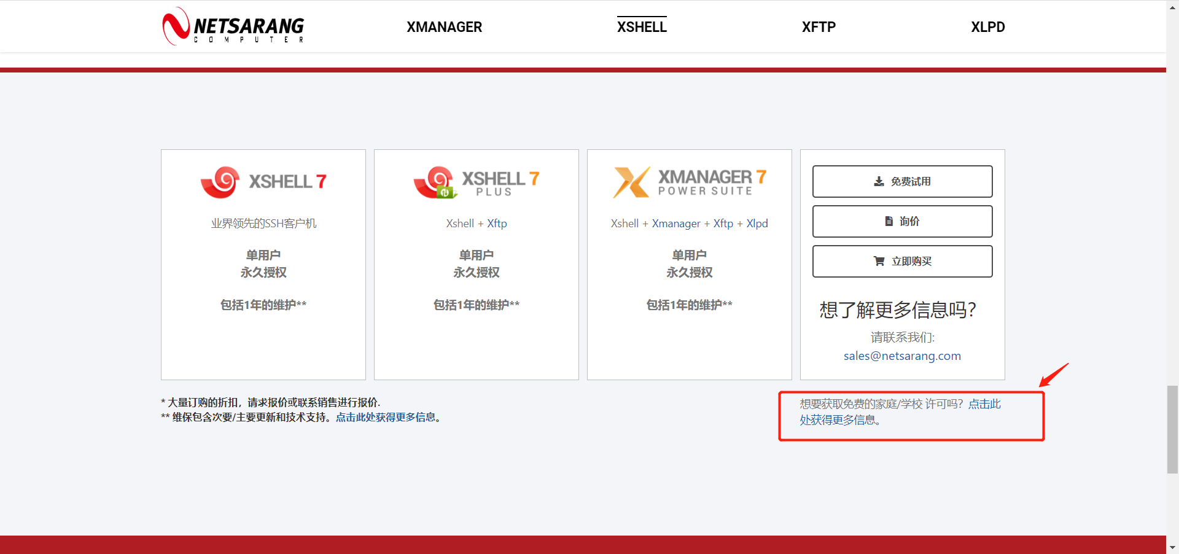Image resolution: width=1179 pixels, height=554 pixels.
Task: Open the XFTP menu item
Action: [819, 27]
